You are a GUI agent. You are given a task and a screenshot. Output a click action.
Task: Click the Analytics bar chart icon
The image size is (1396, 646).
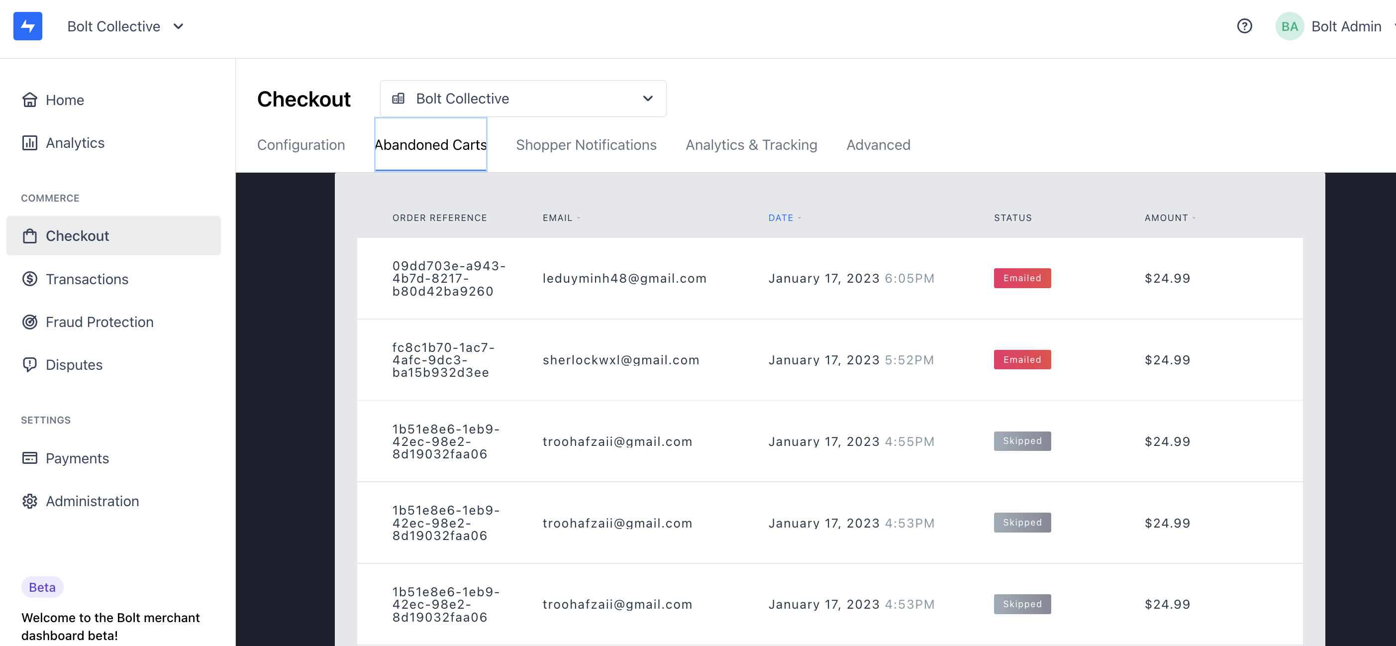click(30, 142)
